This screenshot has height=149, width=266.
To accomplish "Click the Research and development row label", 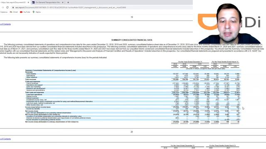I will [36, 88].
